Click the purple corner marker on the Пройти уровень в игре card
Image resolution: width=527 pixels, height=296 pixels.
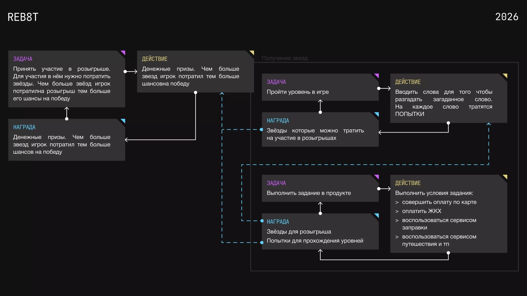(x=377, y=75)
